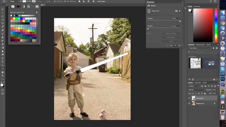Select the History Brush tool
Image resolution: width=226 pixels, height=127 pixels.
pos(2,41)
